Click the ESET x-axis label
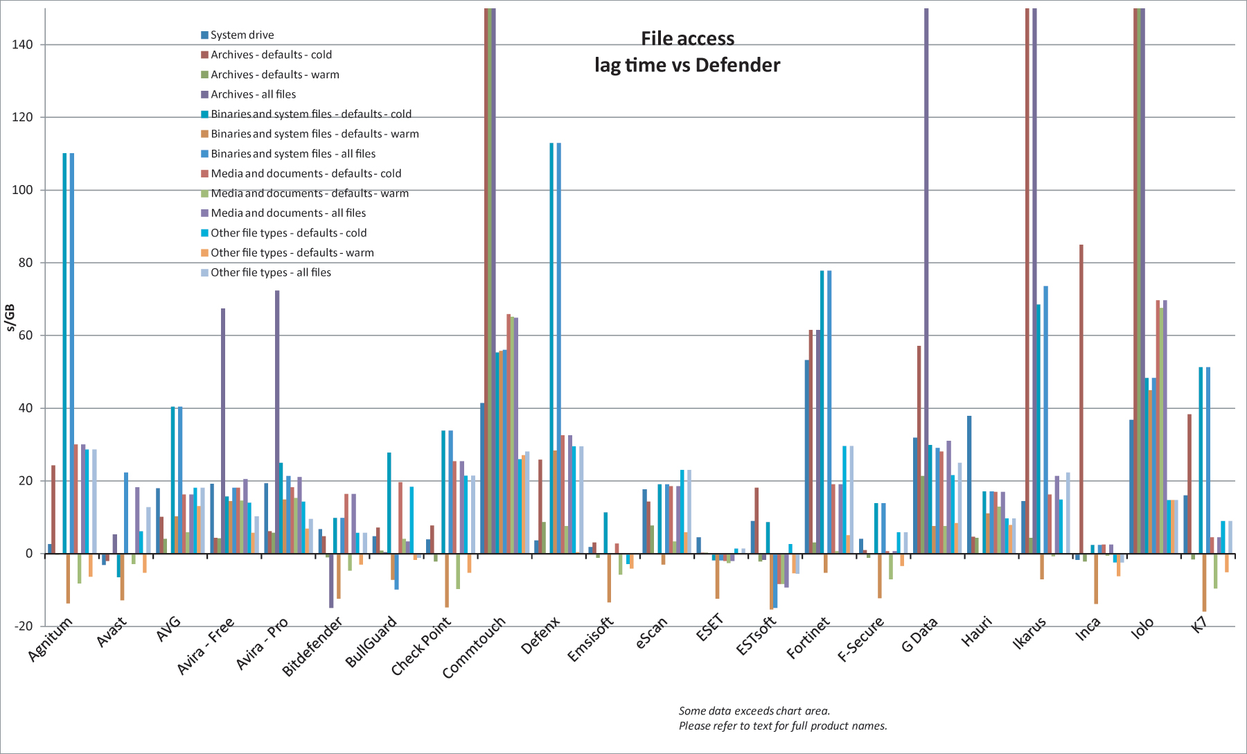The image size is (1247, 754). tap(710, 629)
